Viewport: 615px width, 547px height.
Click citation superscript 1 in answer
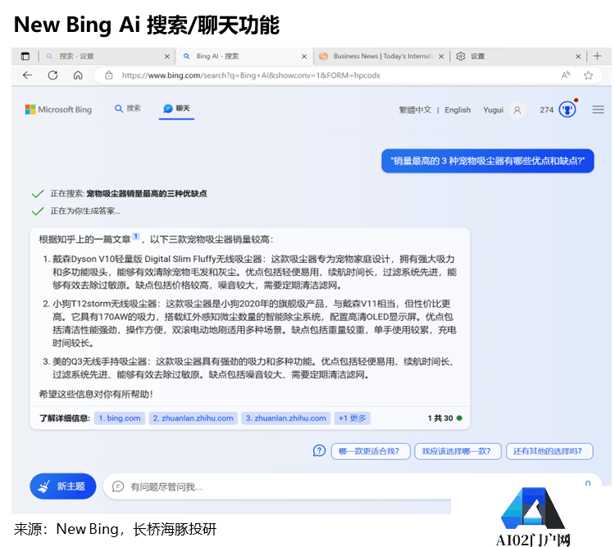pyautogui.click(x=135, y=236)
